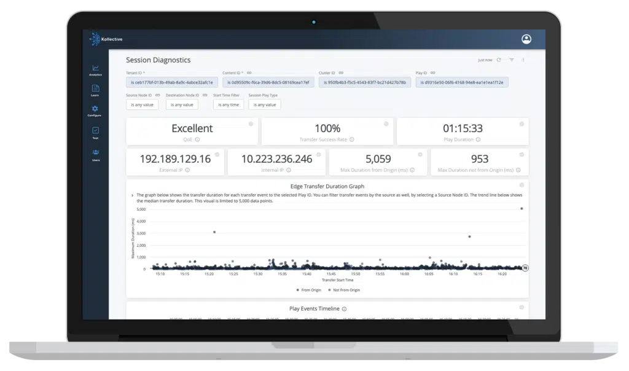Toggle the Not From Origin legend series
Viewport: 629px width, 371px height.
pyautogui.click(x=344, y=290)
